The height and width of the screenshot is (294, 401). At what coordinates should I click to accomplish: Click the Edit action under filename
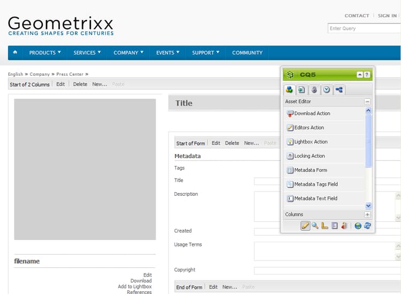coord(148,275)
